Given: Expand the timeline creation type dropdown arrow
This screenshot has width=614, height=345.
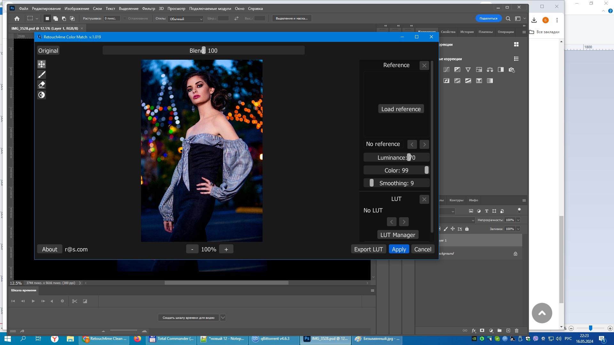Looking at the screenshot, I should tap(223, 318).
